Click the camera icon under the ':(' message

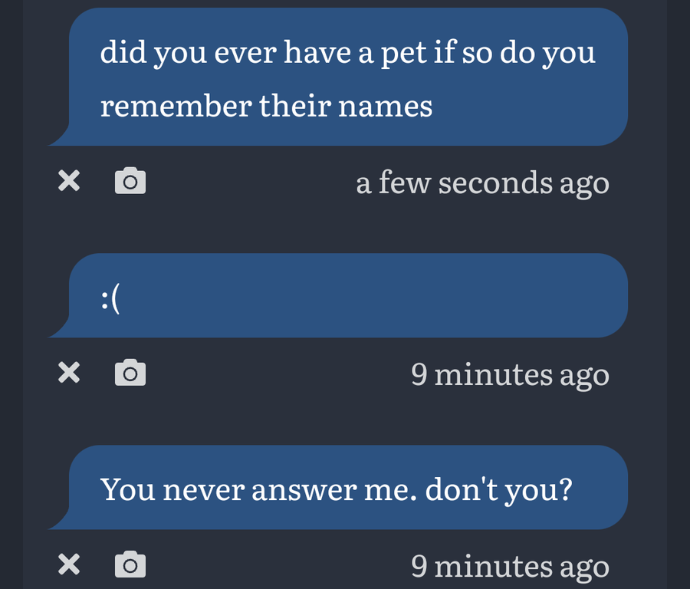[130, 373]
